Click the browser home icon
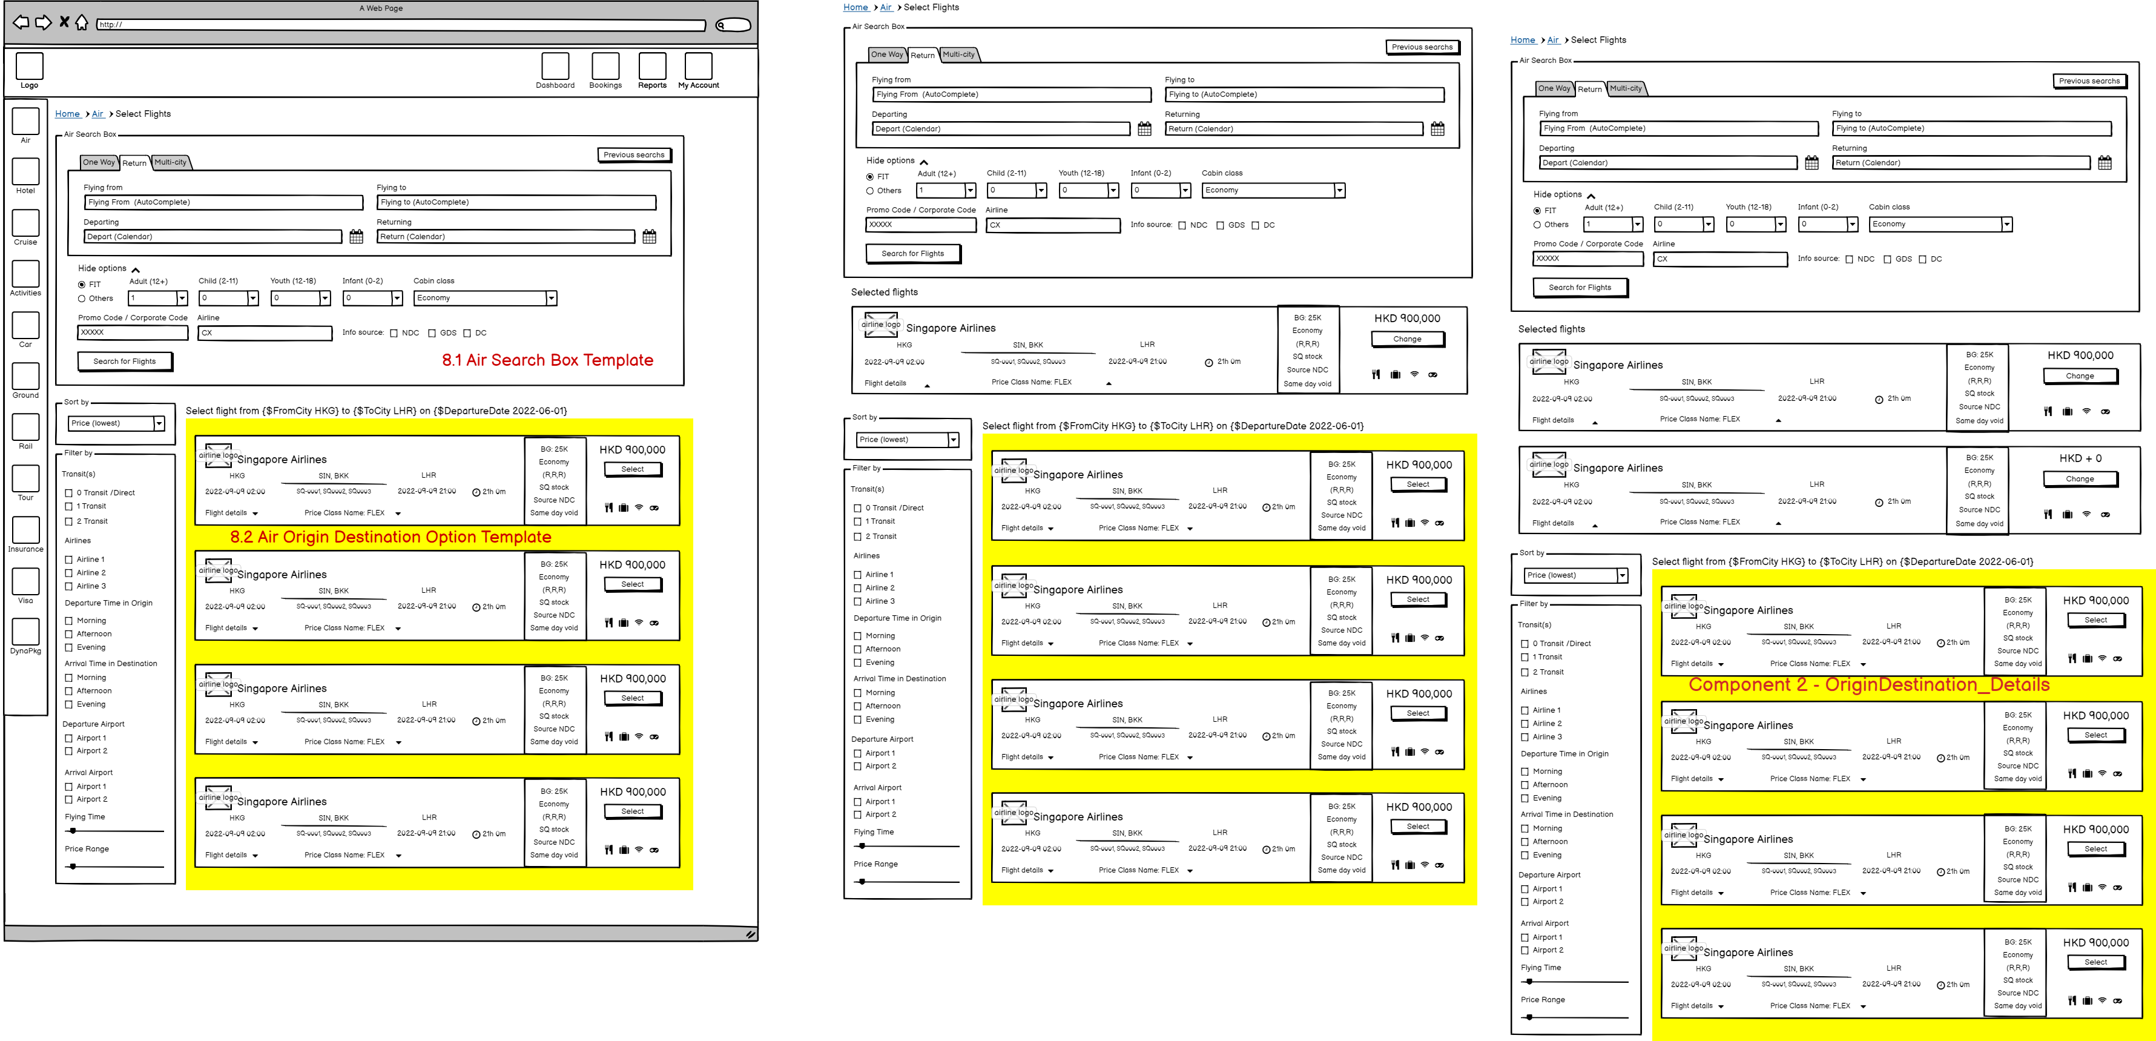The image size is (2156, 1041). 81,22
